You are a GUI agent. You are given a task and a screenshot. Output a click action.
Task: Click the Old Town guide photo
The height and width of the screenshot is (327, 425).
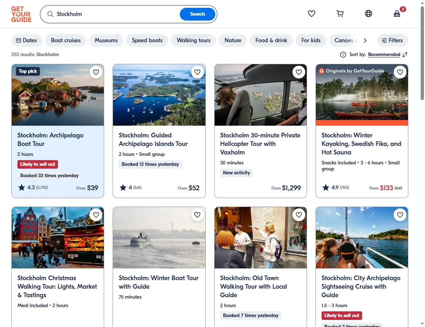pyautogui.click(x=260, y=238)
